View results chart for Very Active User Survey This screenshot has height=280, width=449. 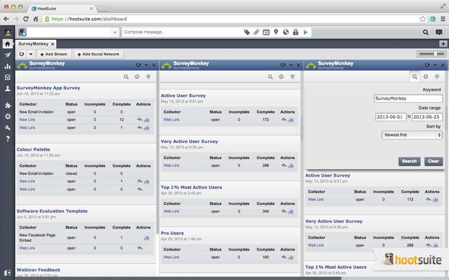(291, 166)
